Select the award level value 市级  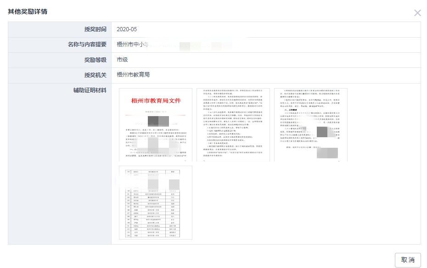(x=122, y=60)
